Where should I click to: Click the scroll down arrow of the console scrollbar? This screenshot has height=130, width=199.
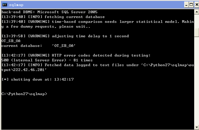(197, 127)
